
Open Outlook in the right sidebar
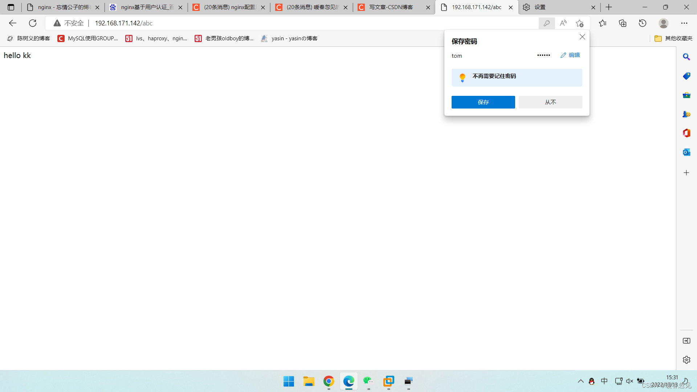point(686,152)
